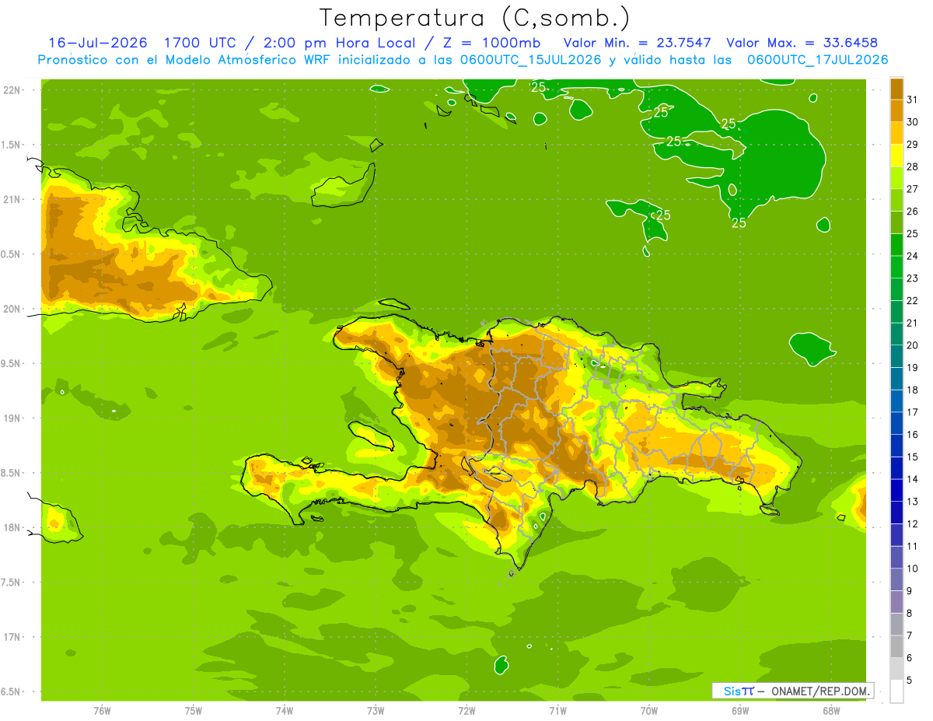Click the "22N" latitude axis label
This screenshot has width=933, height=721.
12,89
